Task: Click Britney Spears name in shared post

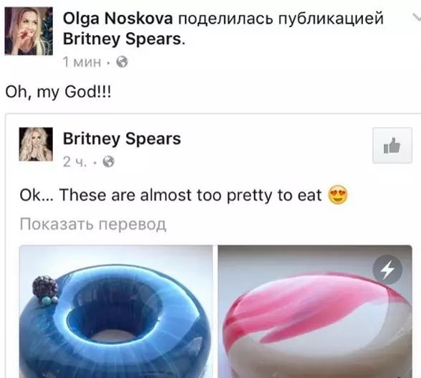Action: 122,139
